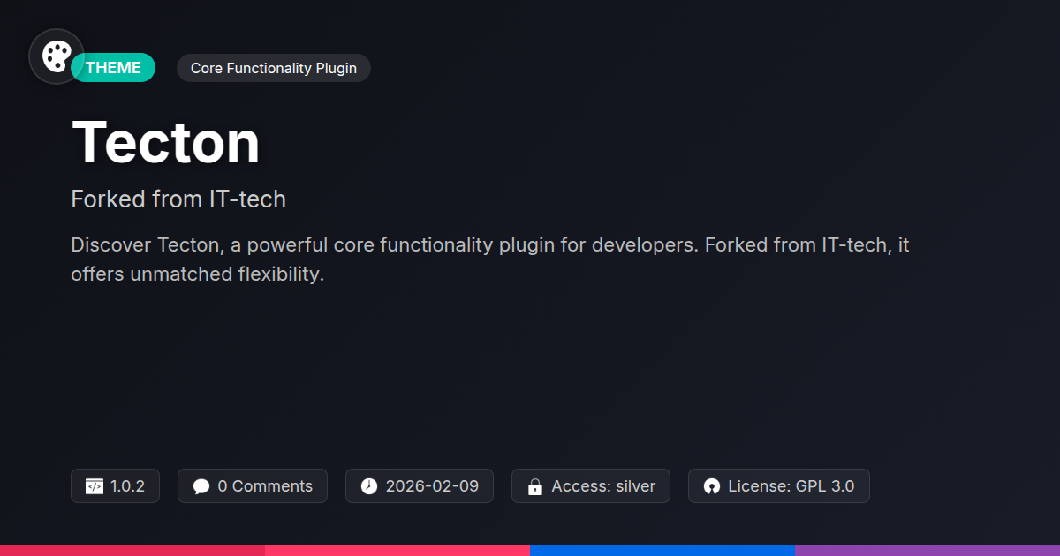Click the lock access icon
The height and width of the screenshot is (556, 1060).
pos(534,486)
